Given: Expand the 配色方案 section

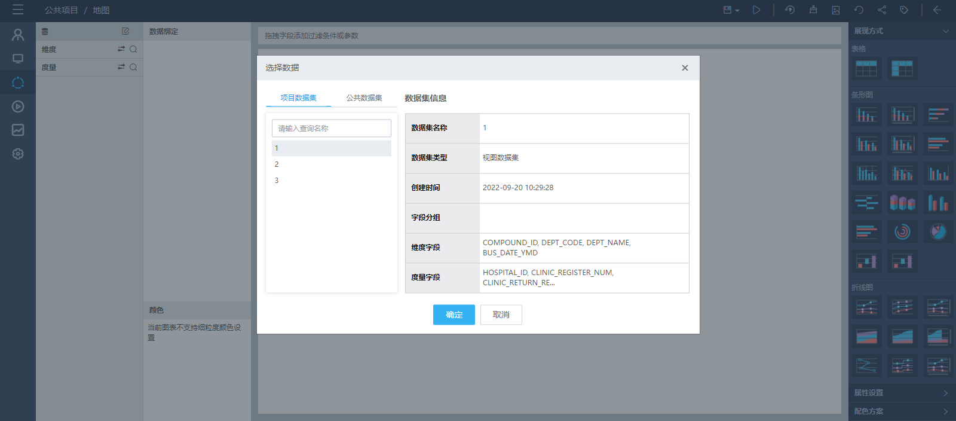Looking at the screenshot, I should (x=902, y=411).
